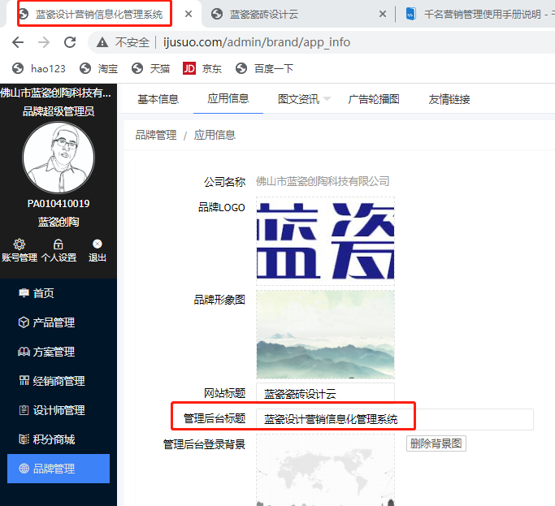Screen dimensions: 555x506
Task: Select the 应用信息 tab
Action: (228, 98)
